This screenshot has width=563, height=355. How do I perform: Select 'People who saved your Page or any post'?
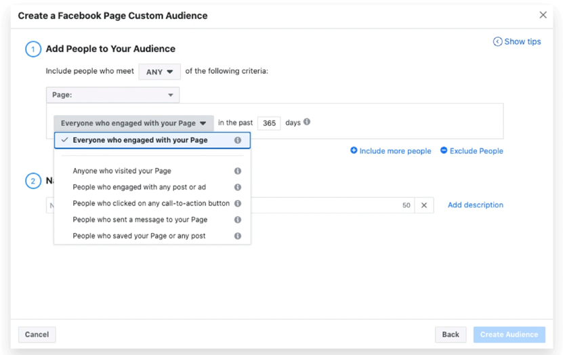click(139, 236)
